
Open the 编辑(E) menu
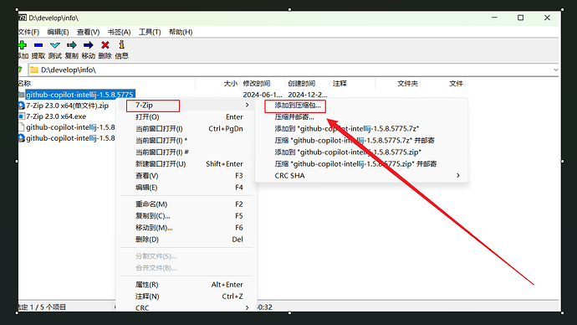[x=58, y=32]
